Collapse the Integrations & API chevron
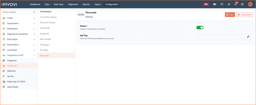 [x=34, y=55]
